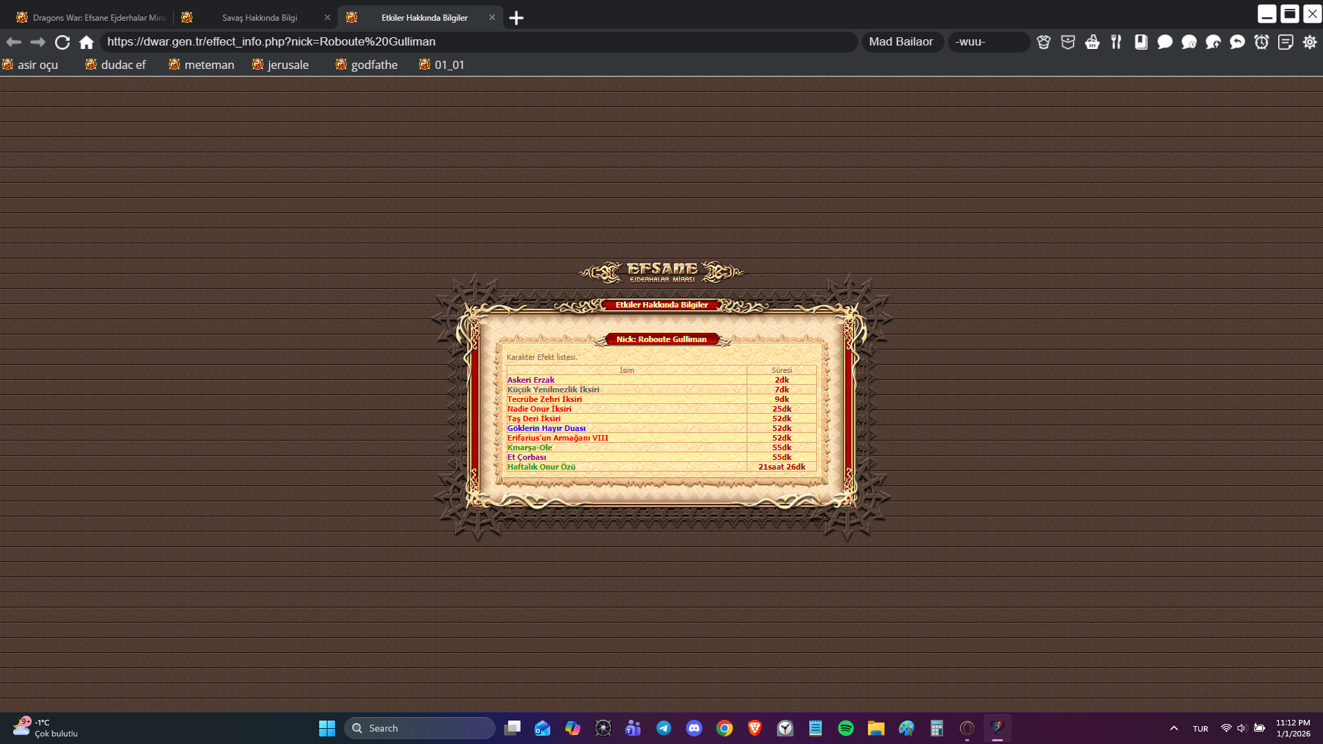Reload the page with the refresh icon

click(62, 42)
